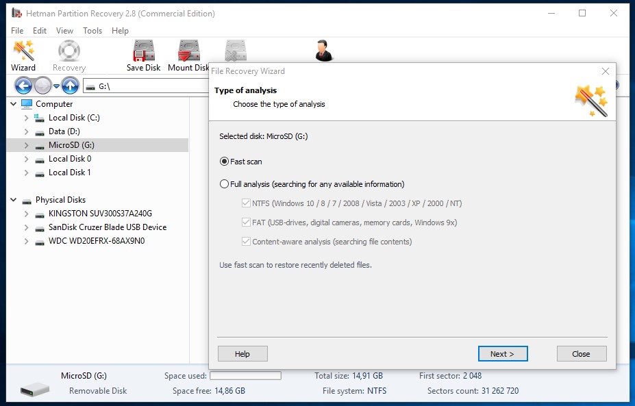The width and height of the screenshot is (635, 406).
Task: Choose the Full analysis radio option
Action: (x=224, y=184)
